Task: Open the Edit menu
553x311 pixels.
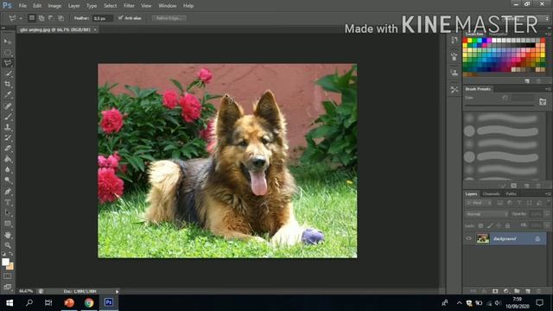Action: pyautogui.click(x=37, y=6)
